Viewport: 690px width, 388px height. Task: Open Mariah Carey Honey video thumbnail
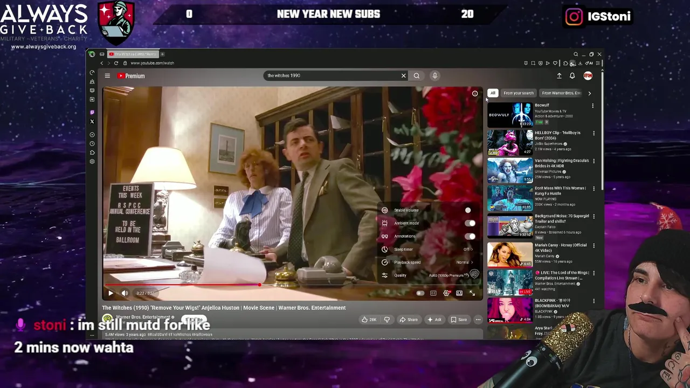pyautogui.click(x=509, y=254)
